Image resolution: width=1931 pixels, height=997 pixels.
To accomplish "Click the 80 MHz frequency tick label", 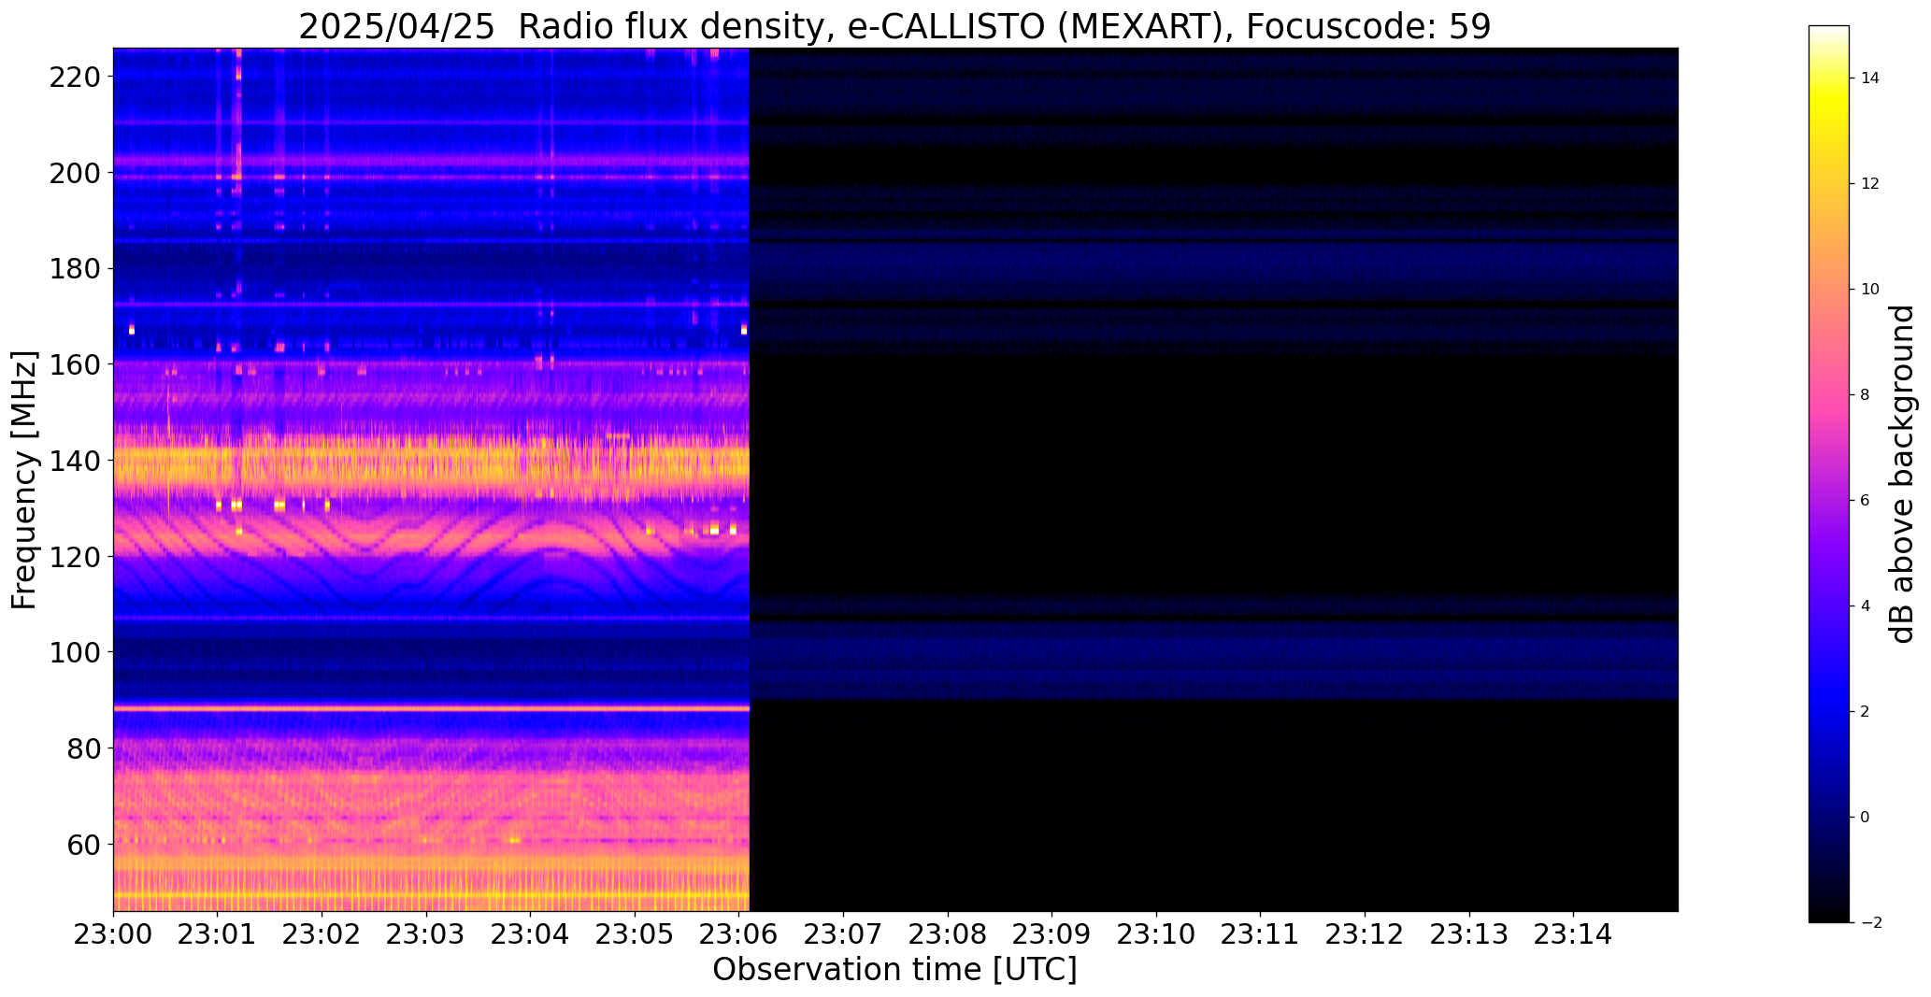I will [82, 748].
